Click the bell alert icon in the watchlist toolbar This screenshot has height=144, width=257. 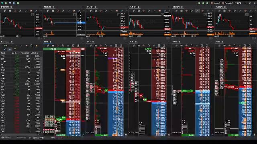pos(37,46)
